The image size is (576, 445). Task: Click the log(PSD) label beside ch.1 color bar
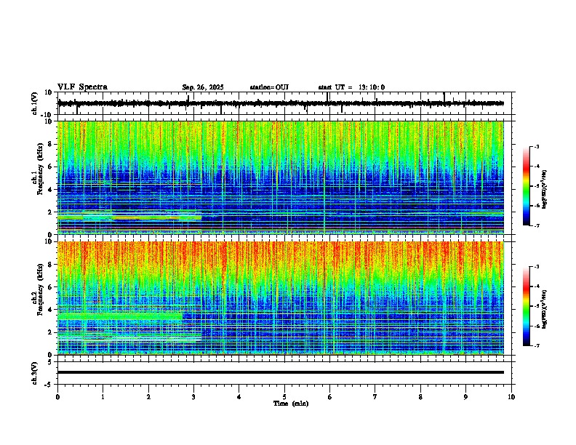point(545,190)
